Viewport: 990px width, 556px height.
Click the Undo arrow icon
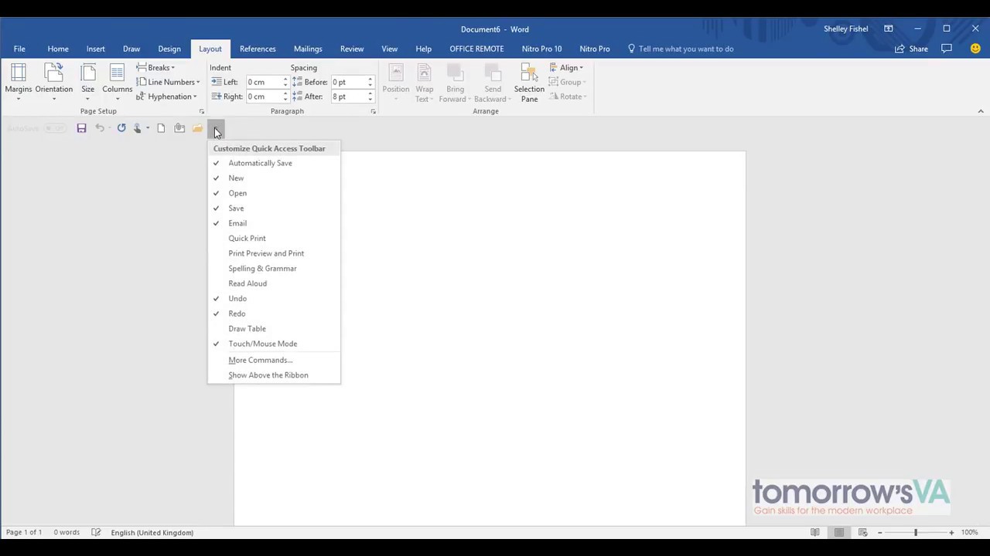(100, 128)
